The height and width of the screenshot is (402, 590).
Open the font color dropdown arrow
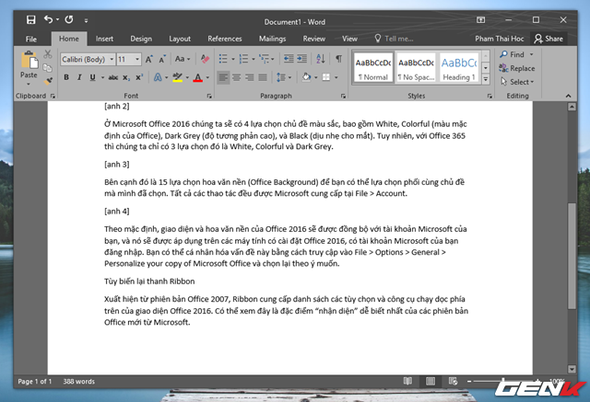pos(207,77)
